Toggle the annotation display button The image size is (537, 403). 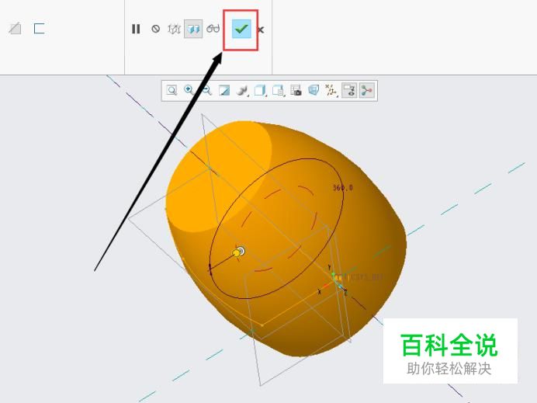tap(349, 91)
